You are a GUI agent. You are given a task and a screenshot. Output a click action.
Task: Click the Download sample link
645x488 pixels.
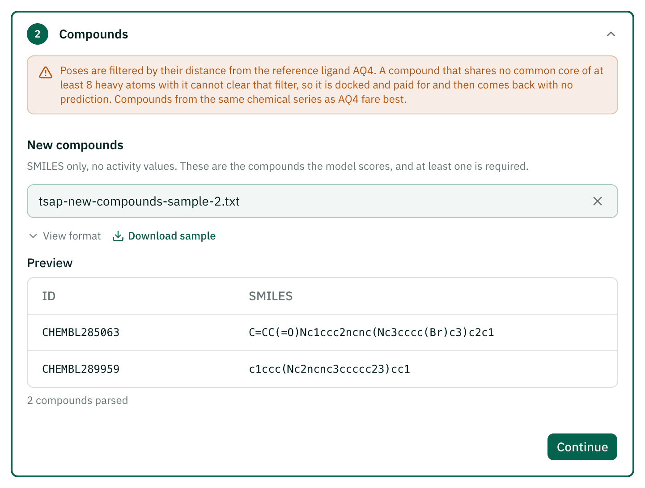point(164,236)
